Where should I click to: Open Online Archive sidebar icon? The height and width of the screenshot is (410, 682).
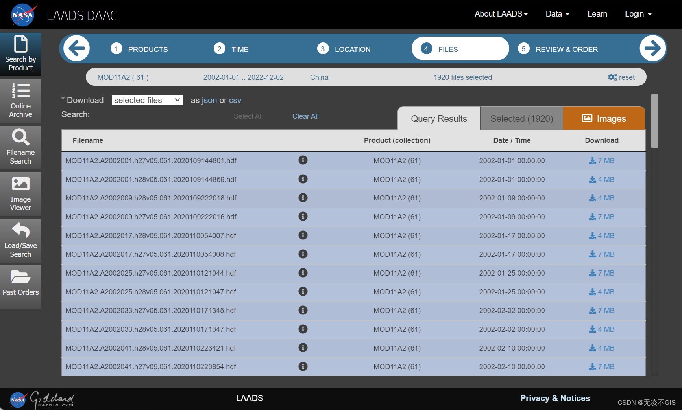click(20, 101)
